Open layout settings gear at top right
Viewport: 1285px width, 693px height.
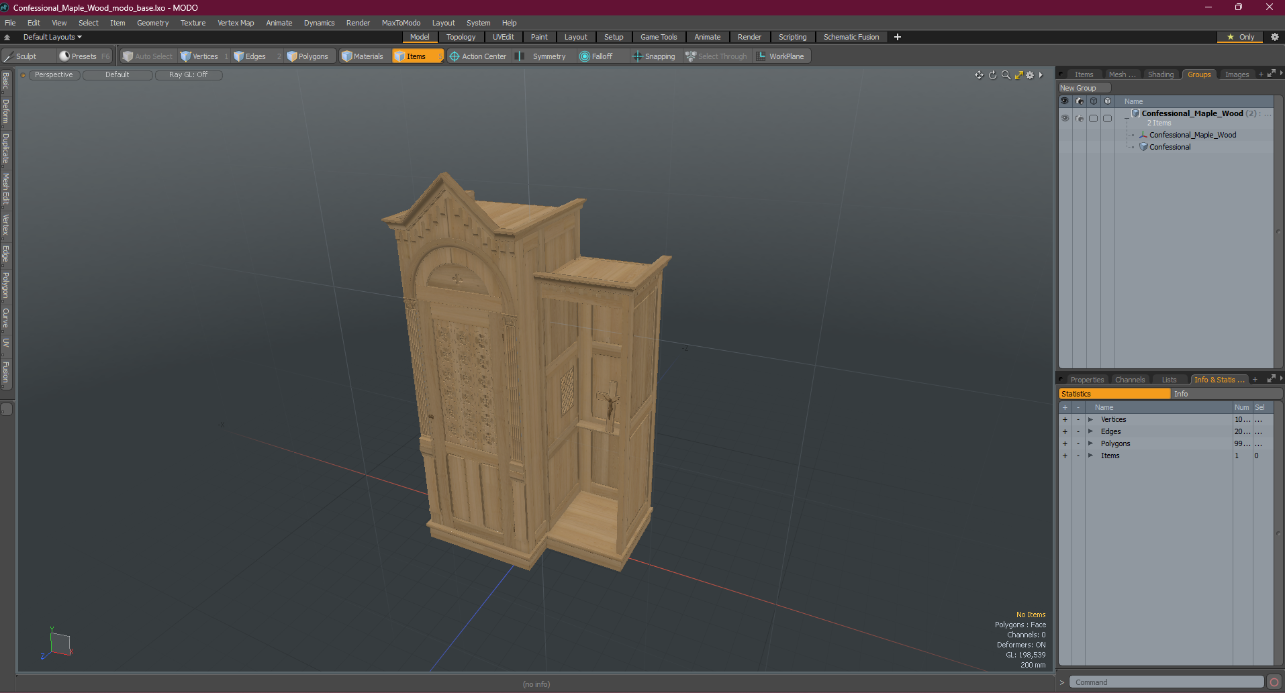tap(1274, 37)
